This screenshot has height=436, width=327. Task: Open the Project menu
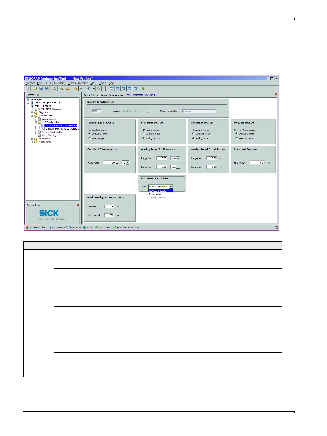click(30, 83)
